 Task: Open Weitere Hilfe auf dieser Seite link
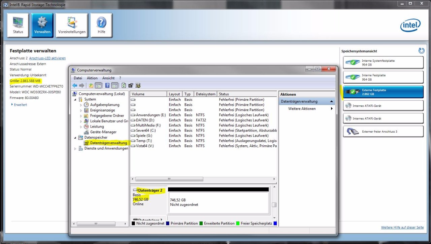click(402, 228)
